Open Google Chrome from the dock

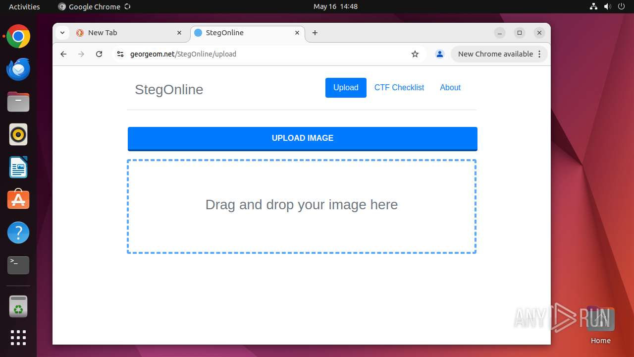point(18,37)
